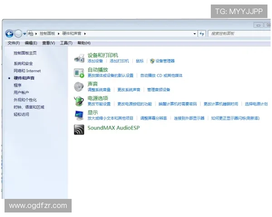This screenshot has width=272, height=217.
Task: Open 时钟、语言和区域 category in sidebar
Action: pos(29,107)
